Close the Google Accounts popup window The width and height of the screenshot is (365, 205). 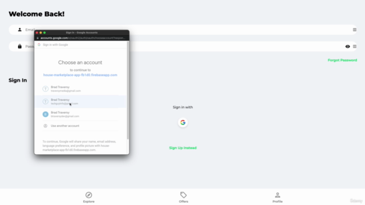click(x=36, y=32)
